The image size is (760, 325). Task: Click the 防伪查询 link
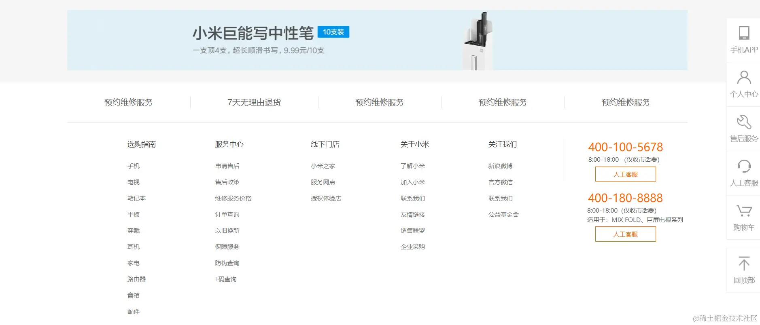[227, 263]
